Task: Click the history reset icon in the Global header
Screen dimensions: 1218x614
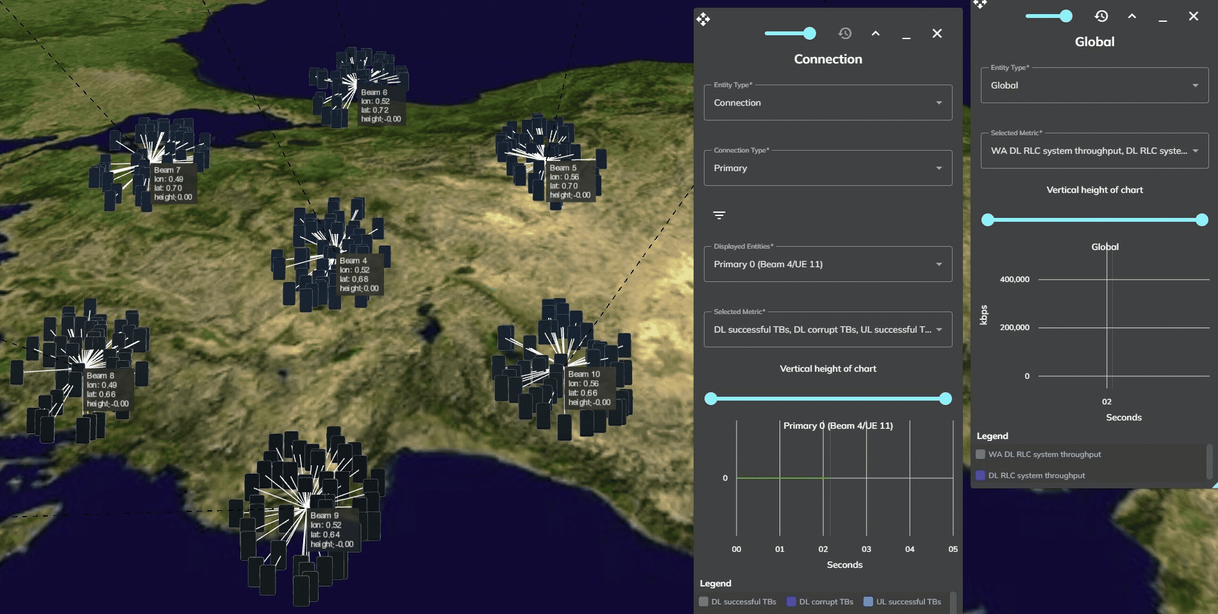Action: point(1102,16)
